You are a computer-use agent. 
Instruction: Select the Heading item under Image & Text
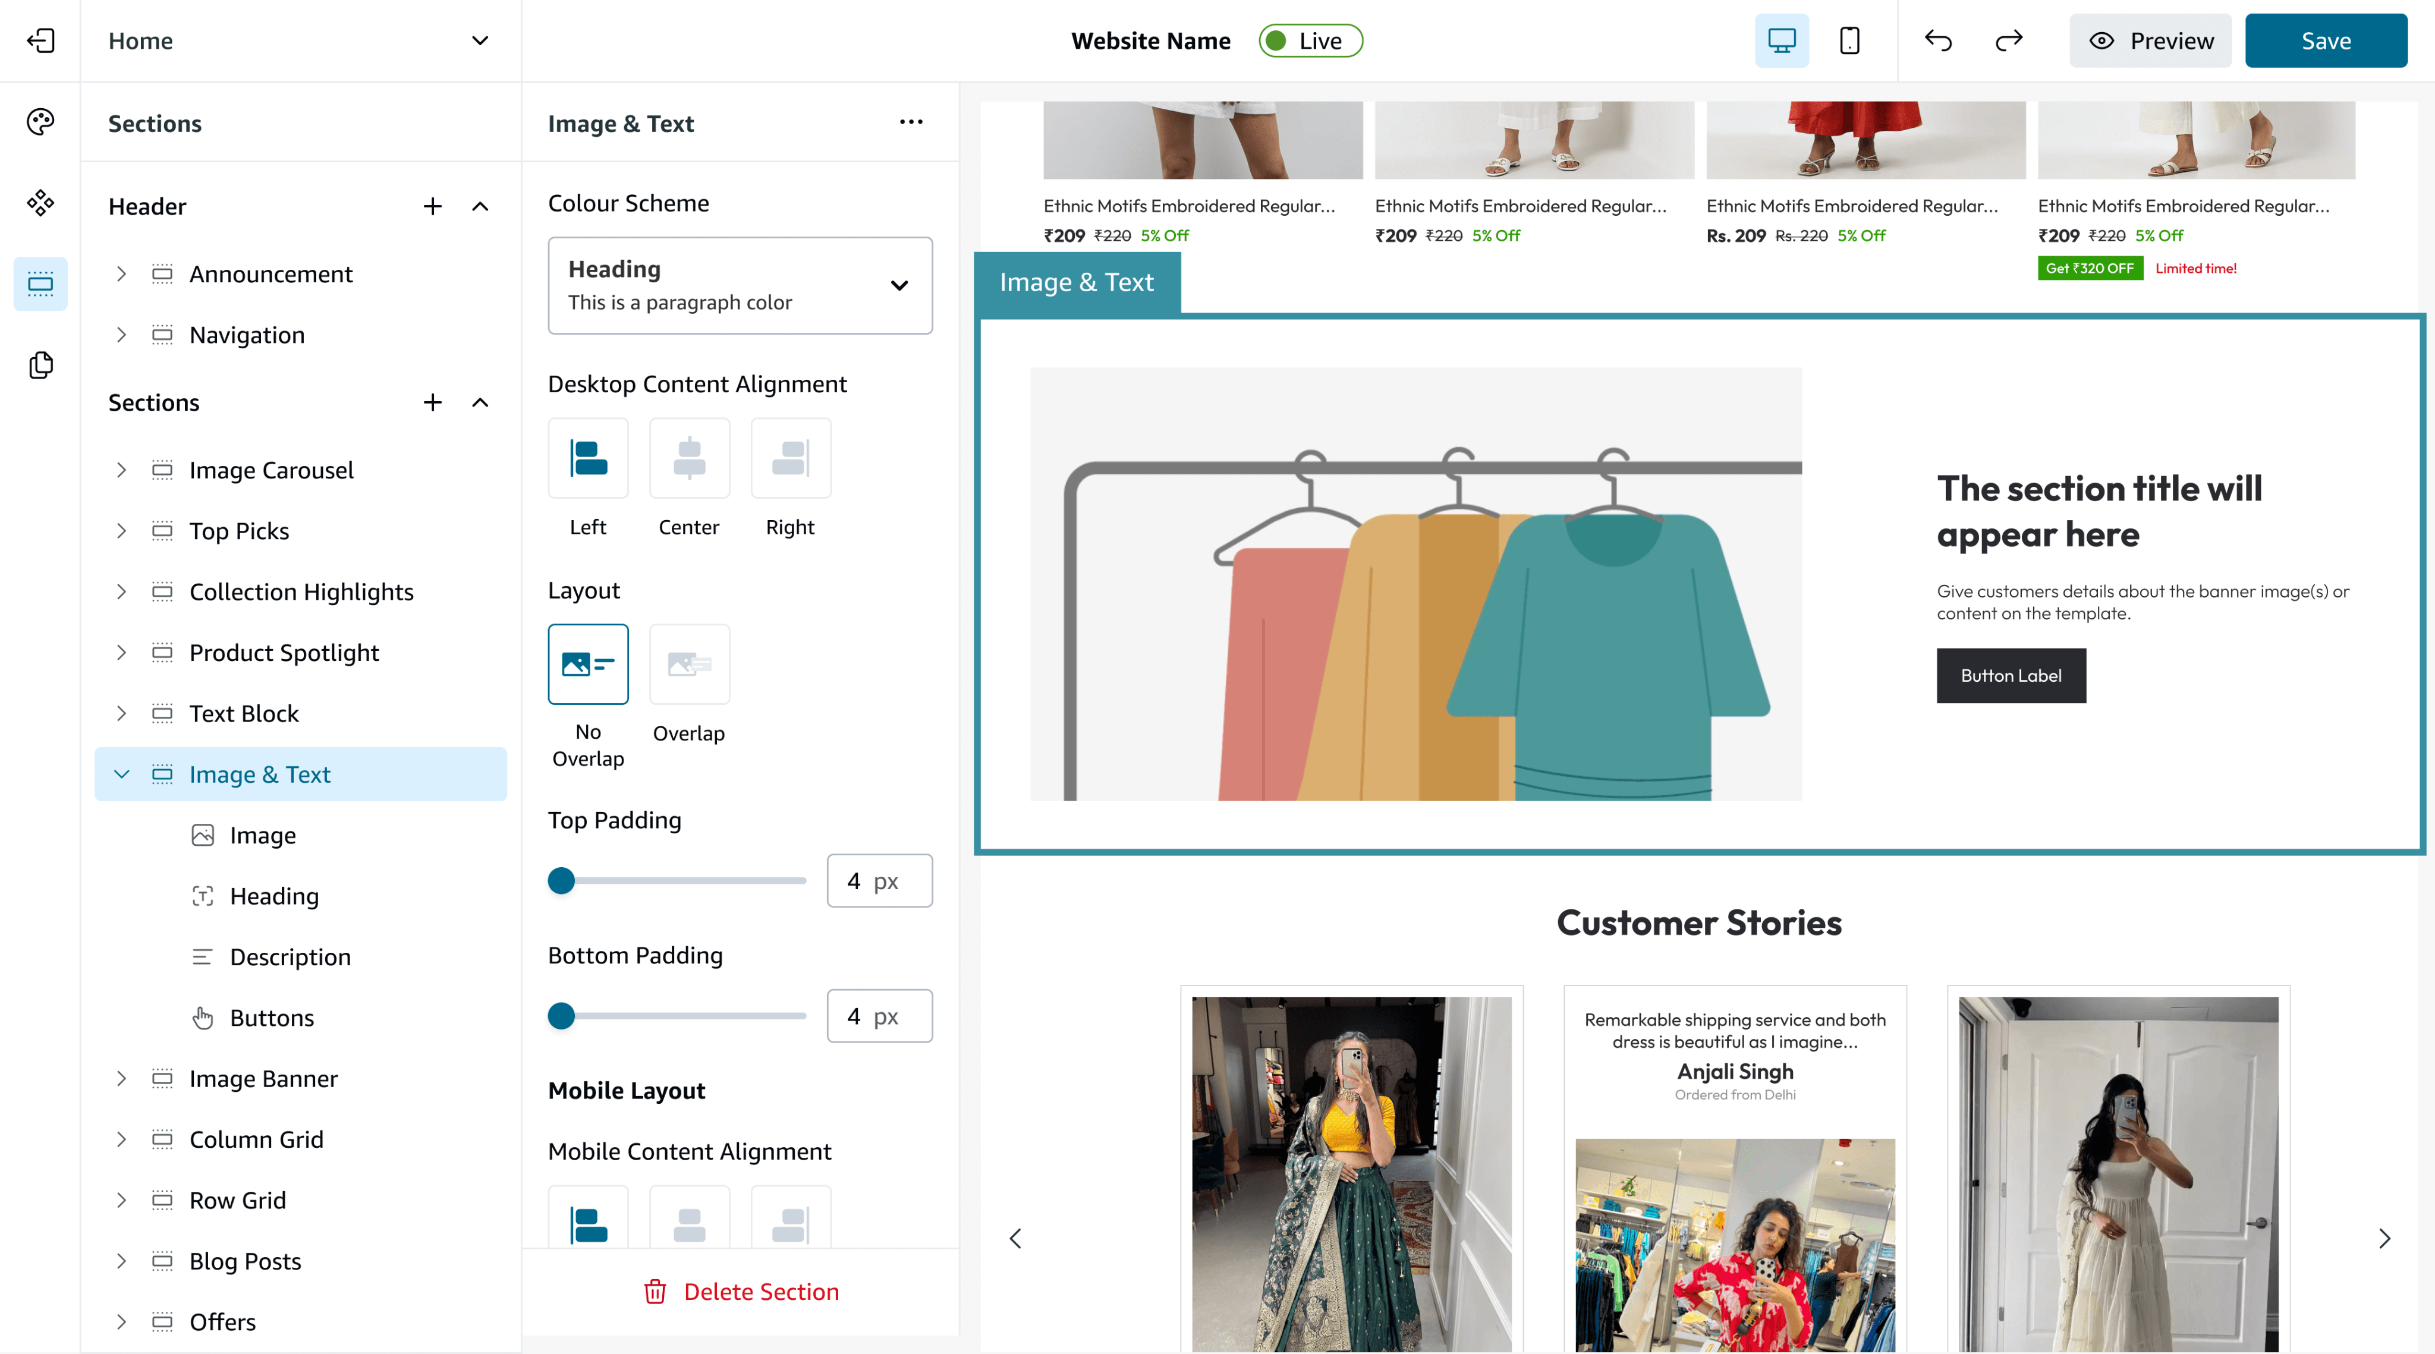pos(274,896)
